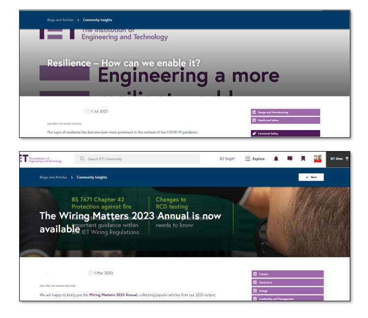This screenshot has width=368, height=318.
Task: Click the Electronics tag document icon
Action: tap(255, 282)
